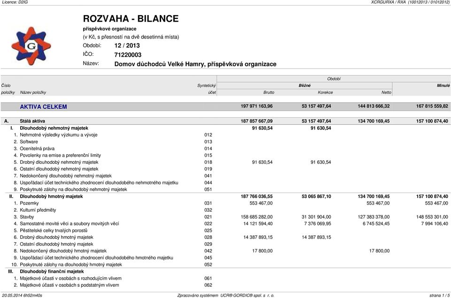Viewport: 451px width, 298px height.
Task: Click the Stálá aktiva row label
Action: tap(32, 121)
